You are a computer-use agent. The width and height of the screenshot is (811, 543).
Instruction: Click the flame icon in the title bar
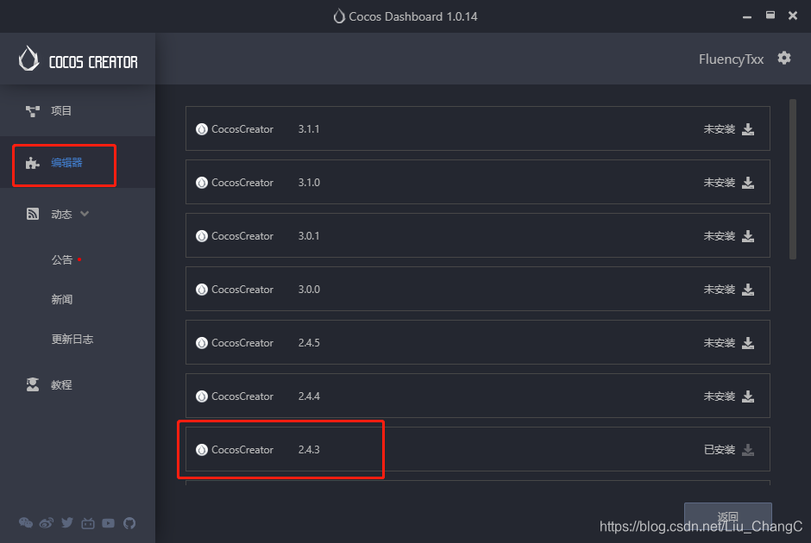click(x=339, y=16)
